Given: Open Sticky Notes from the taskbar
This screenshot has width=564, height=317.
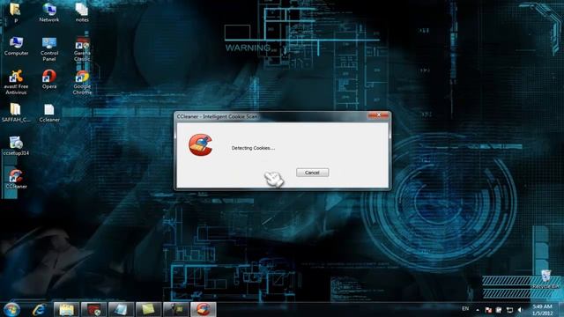Looking at the screenshot, I should [x=148, y=309].
